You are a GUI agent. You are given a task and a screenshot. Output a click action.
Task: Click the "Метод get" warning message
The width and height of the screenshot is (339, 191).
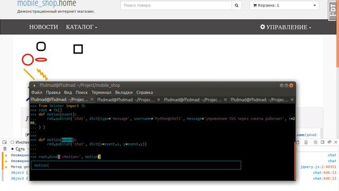(x=20, y=167)
